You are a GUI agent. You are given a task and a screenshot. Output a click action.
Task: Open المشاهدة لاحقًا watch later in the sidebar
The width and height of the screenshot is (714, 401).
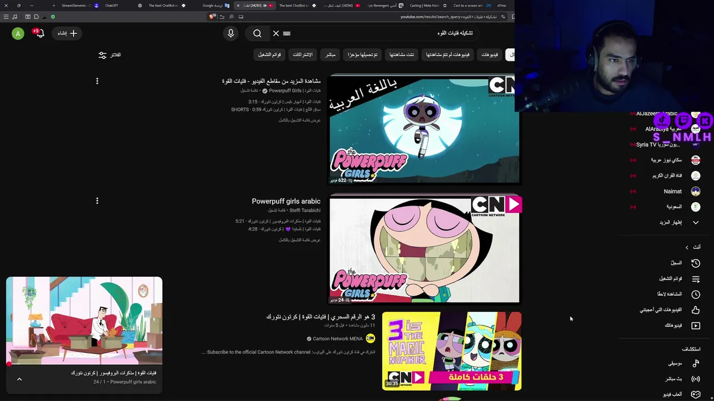click(678, 294)
